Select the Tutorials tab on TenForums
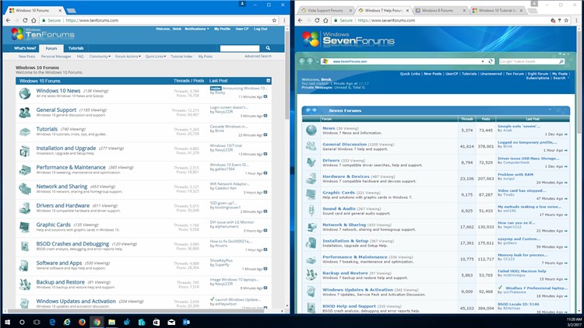The image size is (584, 328). 76,48
